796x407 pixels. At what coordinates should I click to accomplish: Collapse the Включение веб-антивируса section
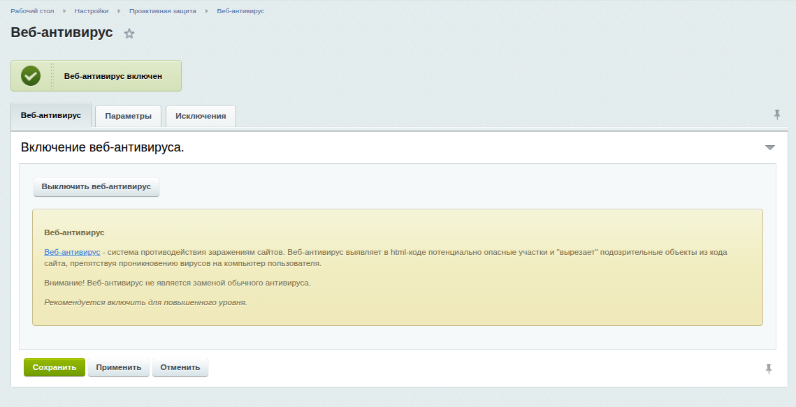[x=770, y=148]
